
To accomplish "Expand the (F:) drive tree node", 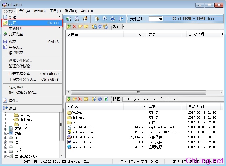I will coord(5,152).
